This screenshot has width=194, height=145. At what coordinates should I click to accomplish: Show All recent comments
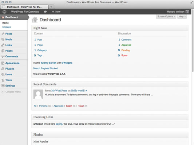coord(35,106)
